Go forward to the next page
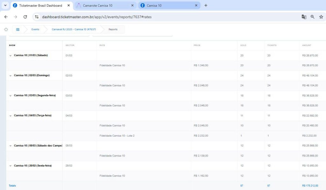326x190 pixels. point(16,17)
